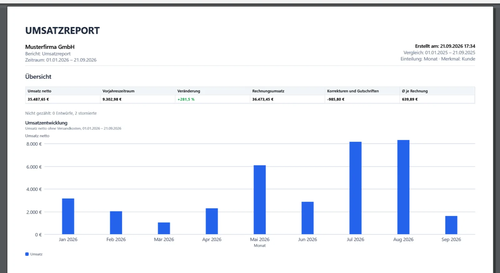Click the average value 639,89 €
Viewport: 500px width, 273px height.
pyautogui.click(x=410, y=99)
